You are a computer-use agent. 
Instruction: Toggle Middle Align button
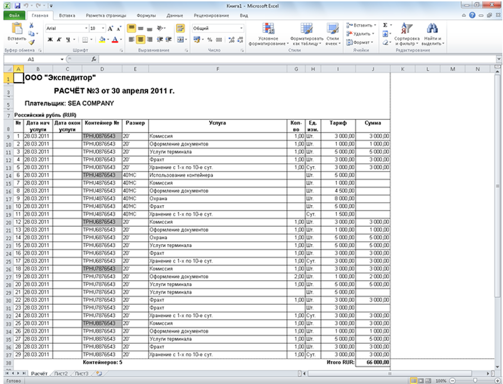click(x=141, y=29)
